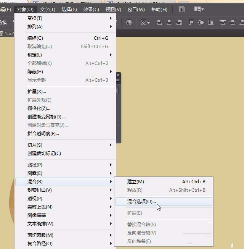The height and width of the screenshot is (249, 244).
Task: Open the 窗口(W) menu
Action: click(x=136, y=10)
